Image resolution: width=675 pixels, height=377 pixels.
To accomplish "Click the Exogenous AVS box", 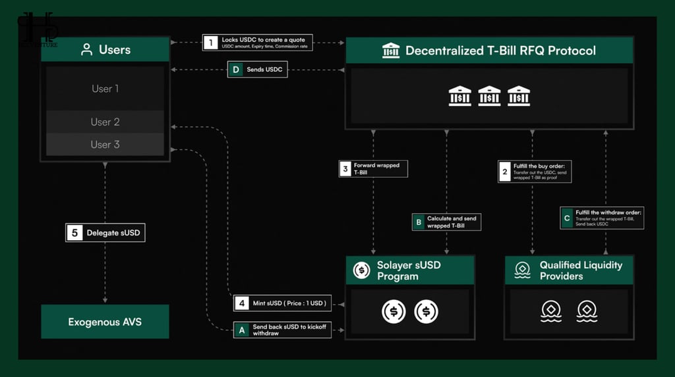I will 105,322.
